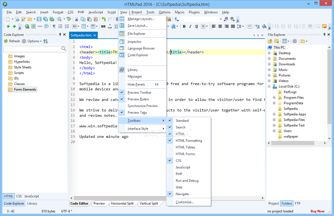Click the green Forward navigation arrow
Image resolution: width=334 pixels, height=216 pixels.
click(x=14, y=26)
